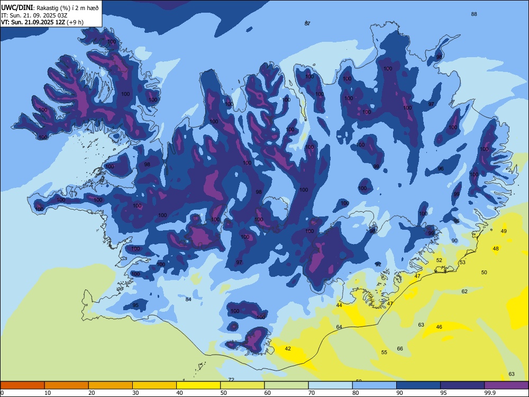Click the map value 92
The image size is (529, 397).
[378, 264]
